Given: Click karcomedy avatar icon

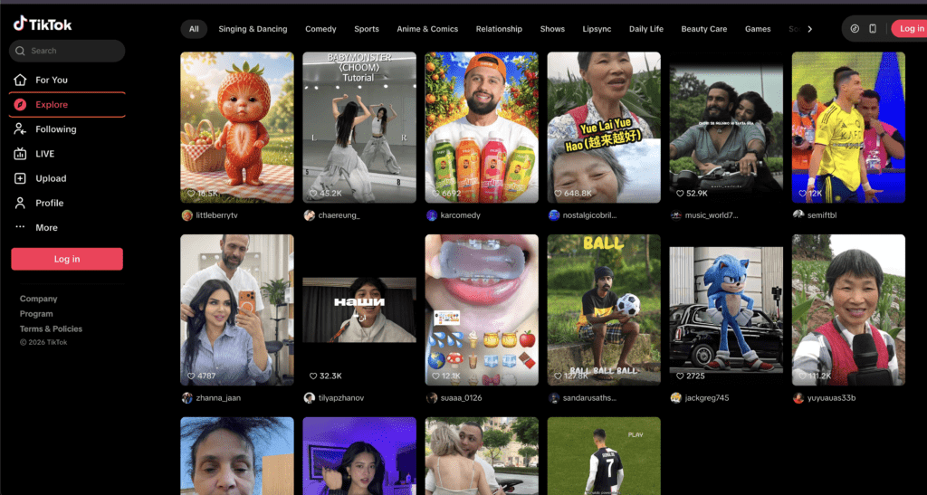Looking at the screenshot, I should coord(432,215).
